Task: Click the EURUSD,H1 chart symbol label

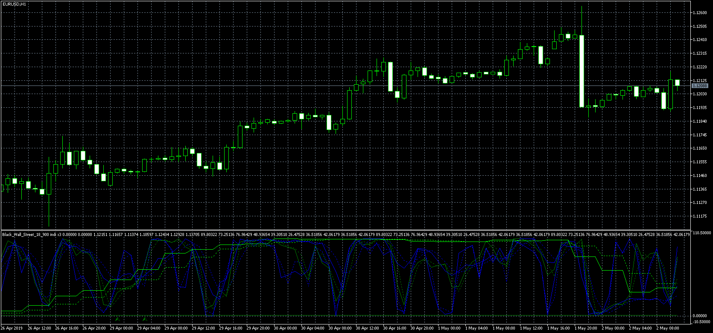Action: coord(14,4)
